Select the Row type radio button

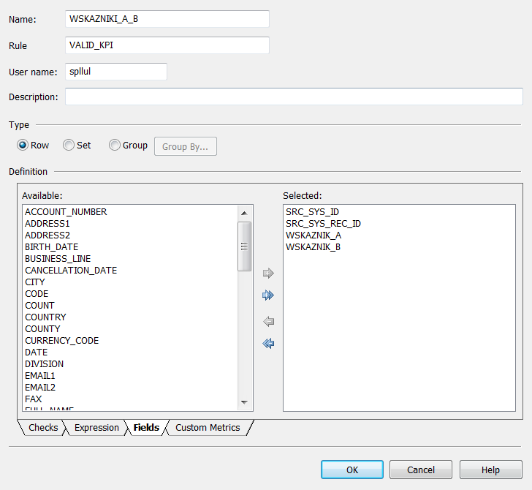[x=23, y=146]
